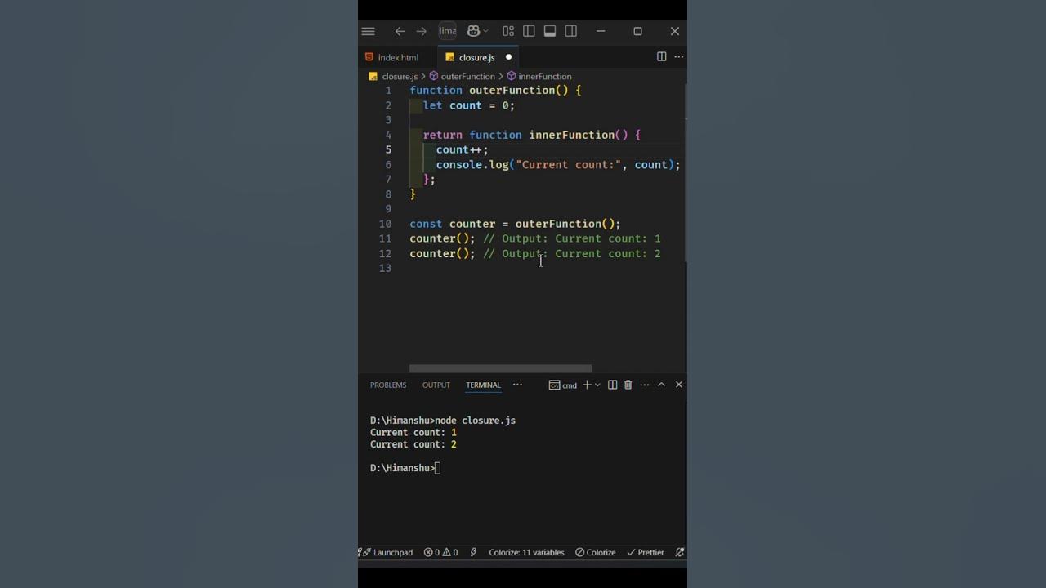Click the console.log statement line
The height and width of the screenshot is (588, 1046).
(x=558, y=164)
